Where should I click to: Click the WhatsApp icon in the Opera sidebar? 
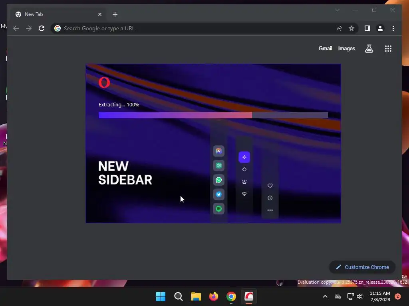coord(218,180)
